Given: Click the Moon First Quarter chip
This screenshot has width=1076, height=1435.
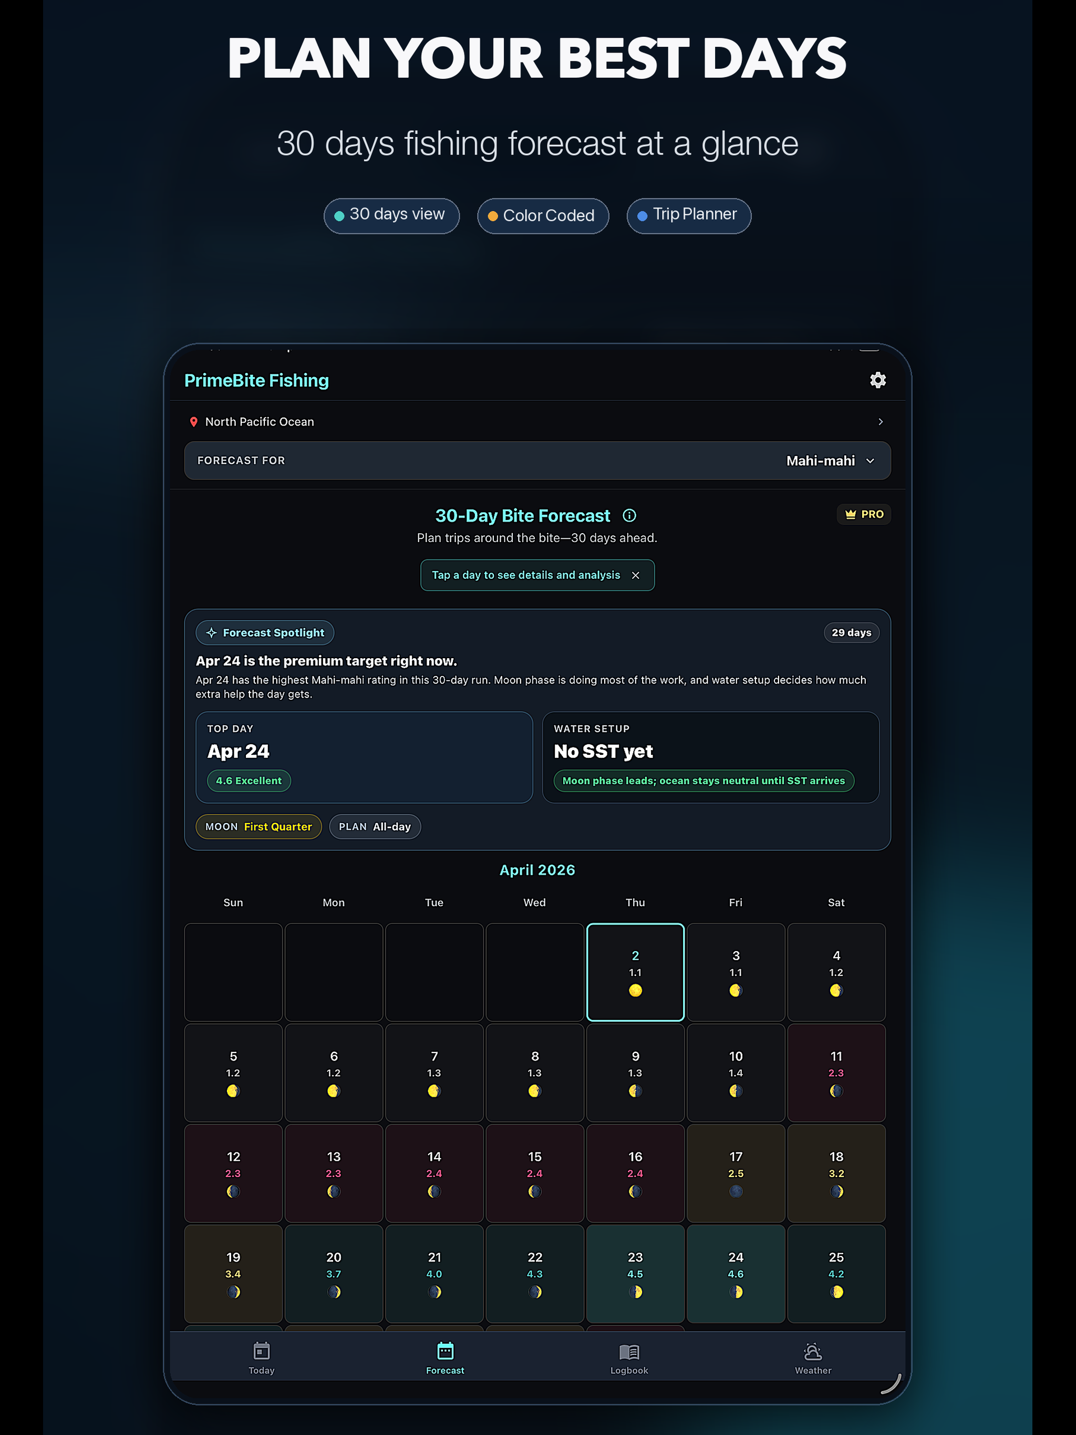Looking at the screenshot, I should [258, 826].
